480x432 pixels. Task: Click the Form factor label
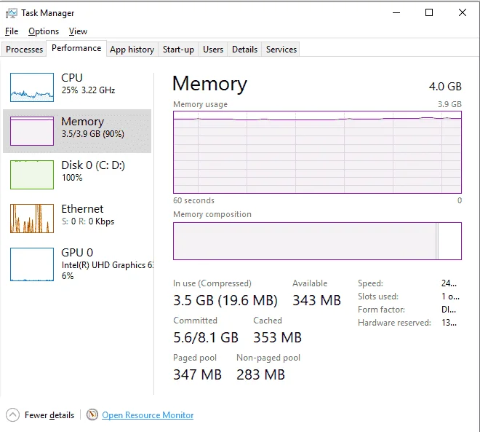point(381,310)
